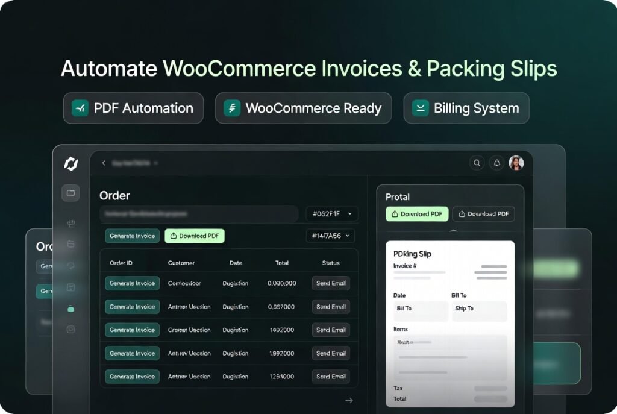Screen dimensions: 617x414
Task: Send Email for the 1291000 total row
Action: [x=331, y=377]
